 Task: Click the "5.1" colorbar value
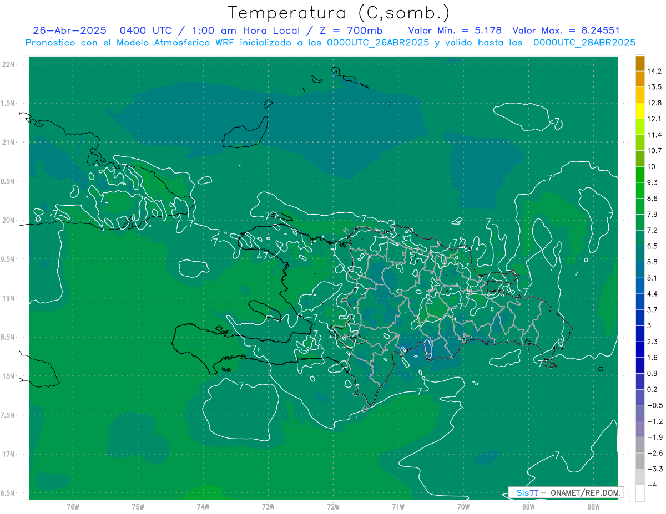652,278
